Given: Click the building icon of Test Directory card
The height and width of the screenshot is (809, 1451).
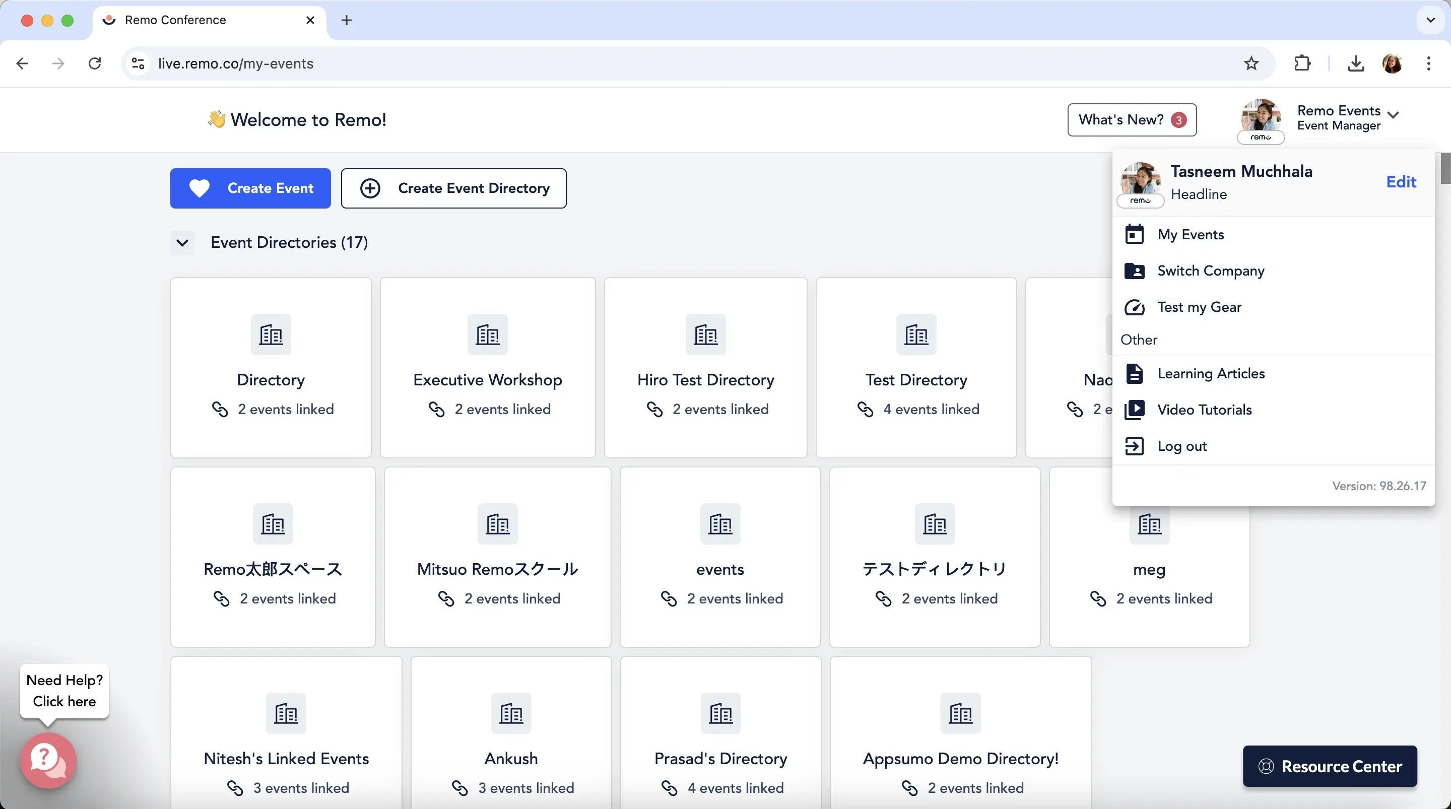Looking at the screenshot, I should [x=916, y=334].
